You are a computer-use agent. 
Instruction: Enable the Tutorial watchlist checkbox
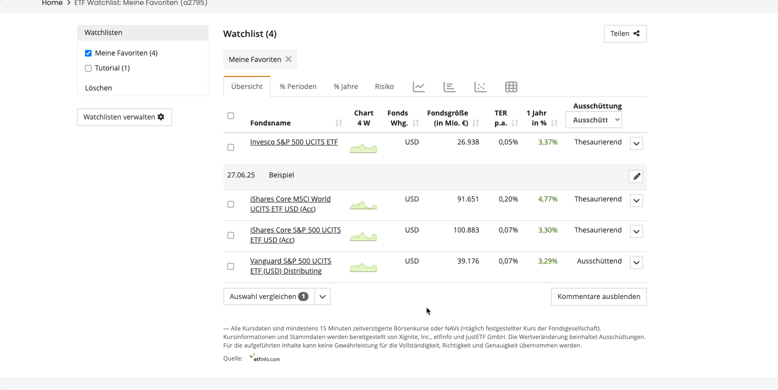[x=88, y=68]
